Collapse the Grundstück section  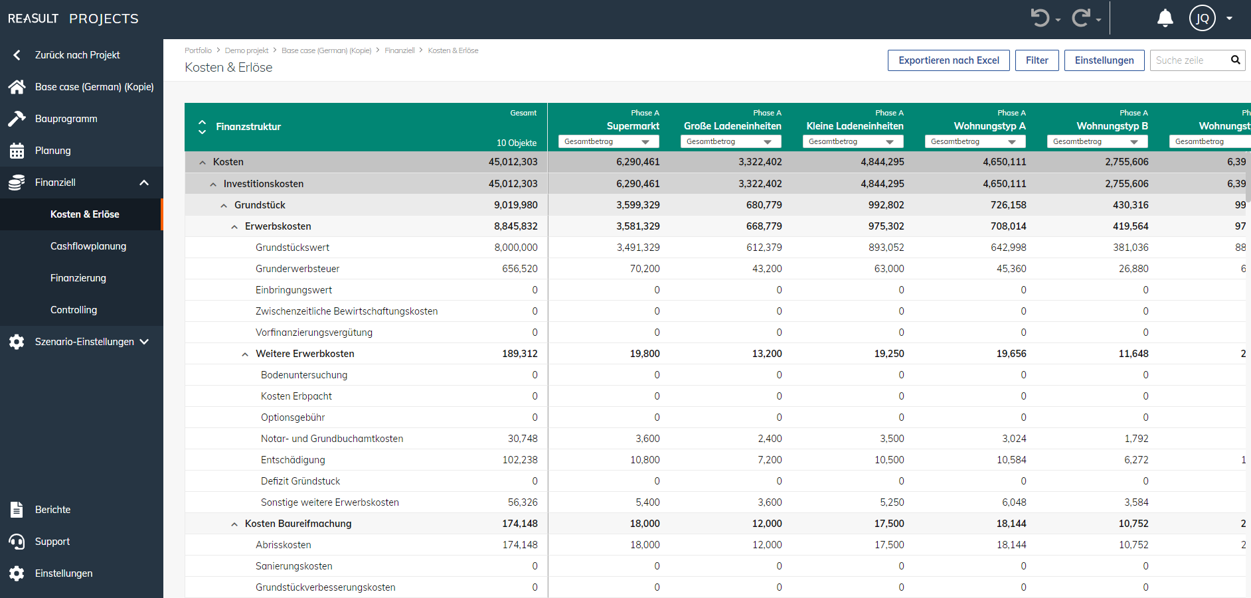click(224, 205)
